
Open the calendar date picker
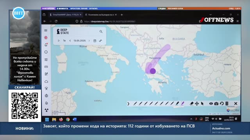point(95,40)
